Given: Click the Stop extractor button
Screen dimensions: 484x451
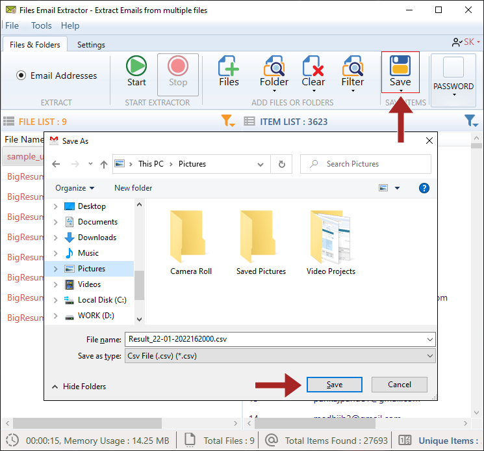Looking at the screenshot, I should (178, 74).
